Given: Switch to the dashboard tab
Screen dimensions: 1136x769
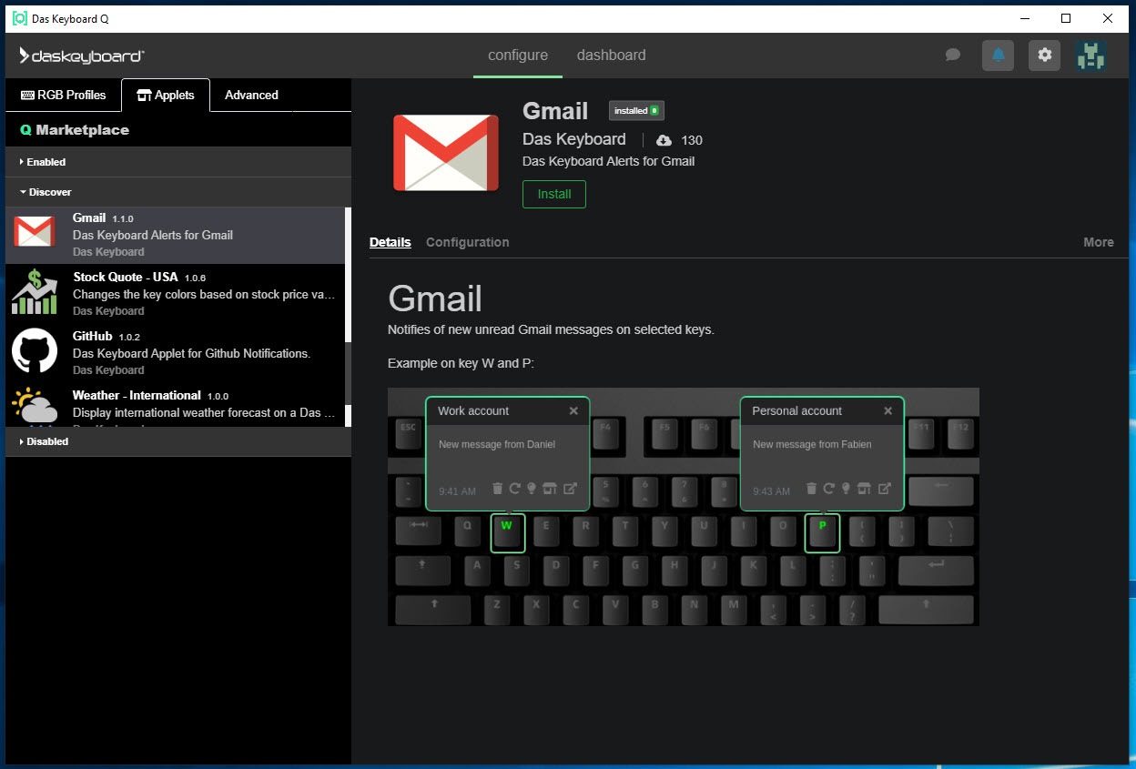Looking at the screenshot, I should pyautogui.click(x=611, y=56).
